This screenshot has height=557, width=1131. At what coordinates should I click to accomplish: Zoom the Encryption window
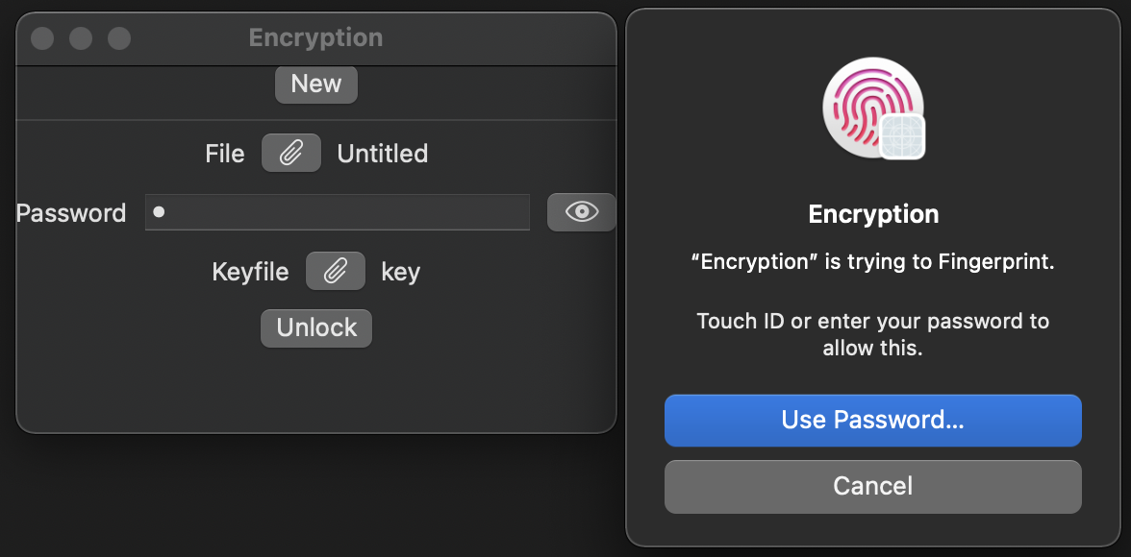point(119,38)
